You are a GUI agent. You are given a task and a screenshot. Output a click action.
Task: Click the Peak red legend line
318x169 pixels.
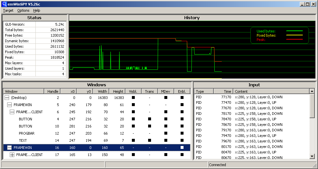click(294, 40)
